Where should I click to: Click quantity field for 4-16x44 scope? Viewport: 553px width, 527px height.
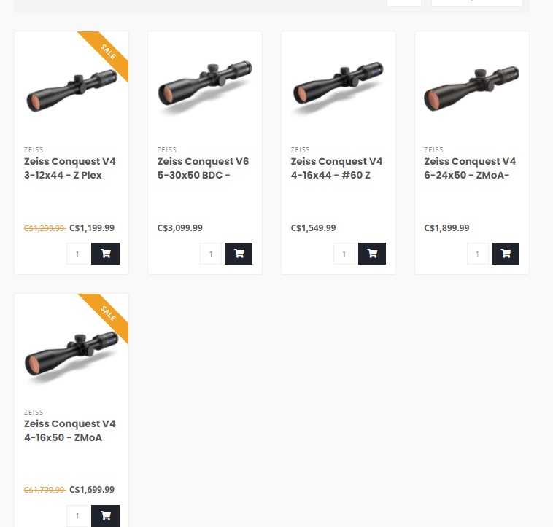344,254
